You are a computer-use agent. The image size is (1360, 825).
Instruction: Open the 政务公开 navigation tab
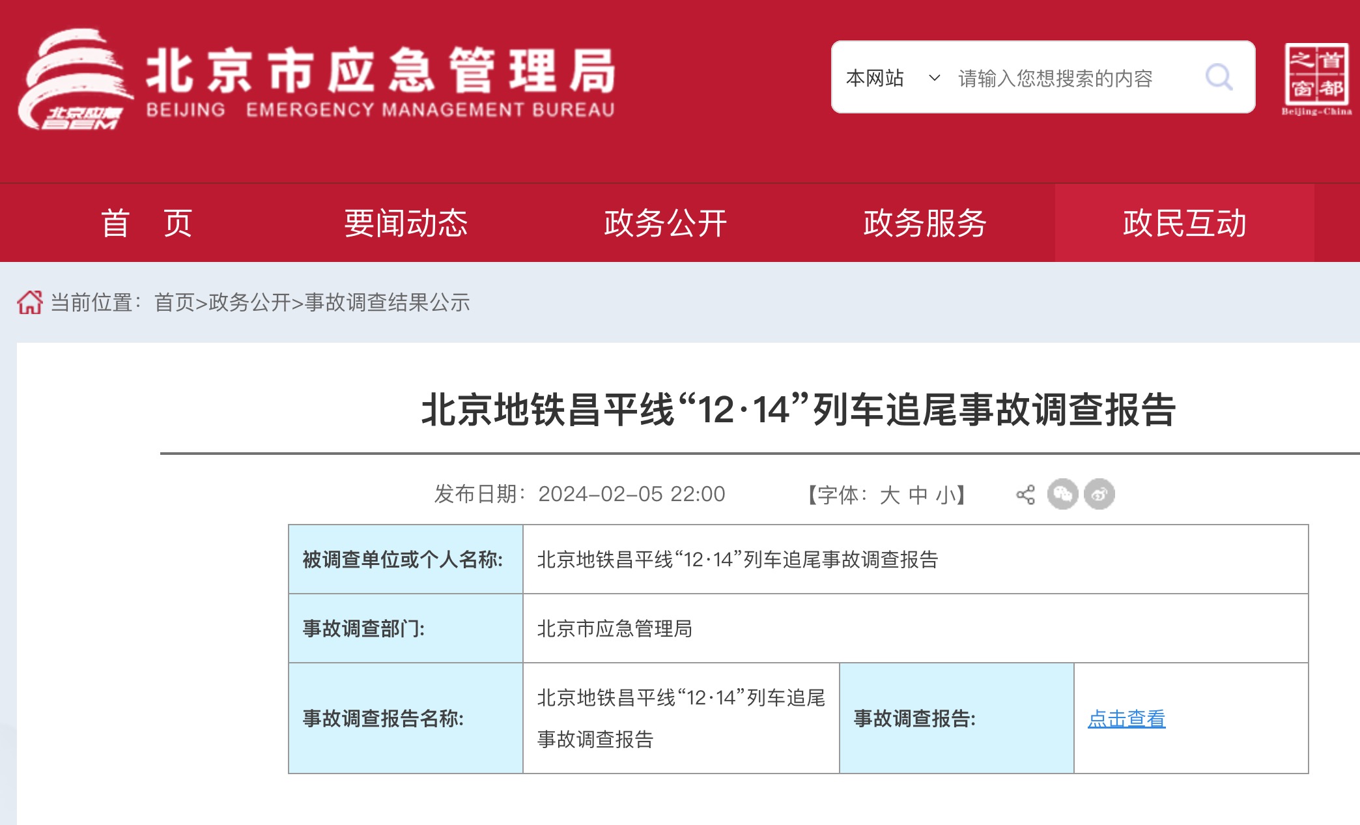coord(665,224)
